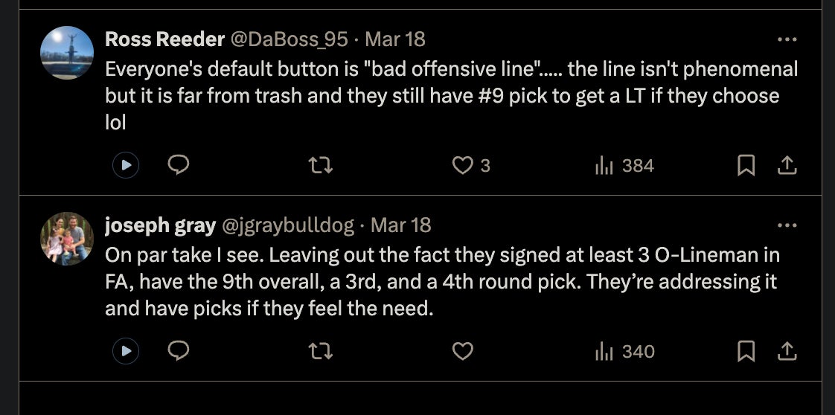Open more options on Ross Reeder's tweet
Screen dimensions: 835x415
787,39
